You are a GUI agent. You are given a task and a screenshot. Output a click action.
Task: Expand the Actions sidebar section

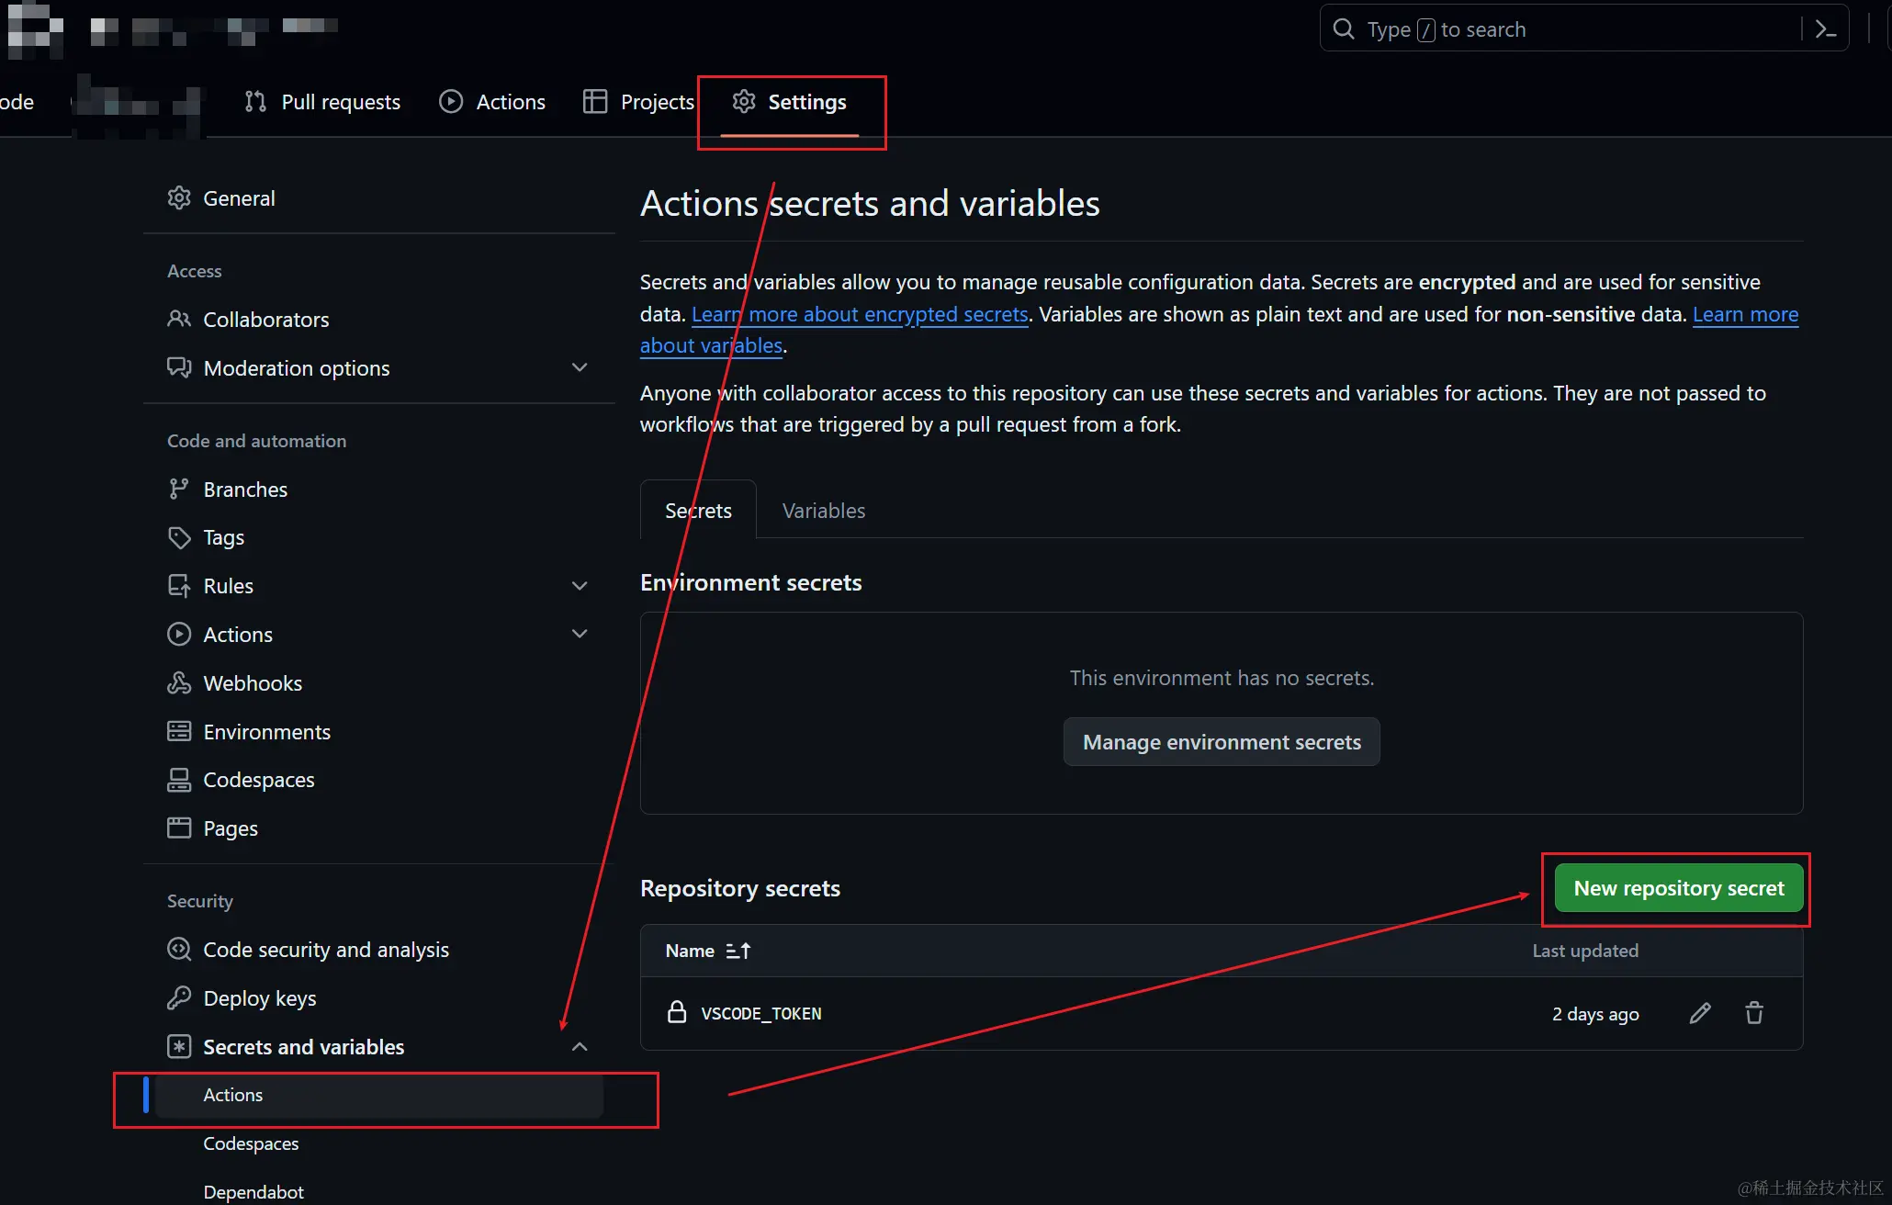[x=580, y=634]
